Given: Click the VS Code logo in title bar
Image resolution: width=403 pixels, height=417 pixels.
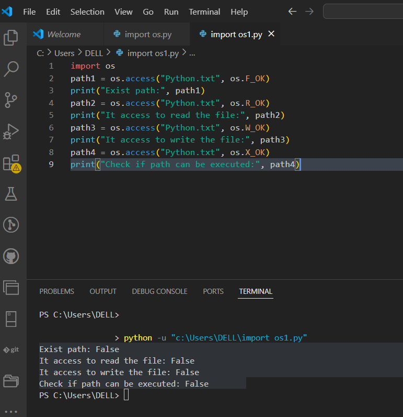Looking at the screenshot, I should click(7, 12).
